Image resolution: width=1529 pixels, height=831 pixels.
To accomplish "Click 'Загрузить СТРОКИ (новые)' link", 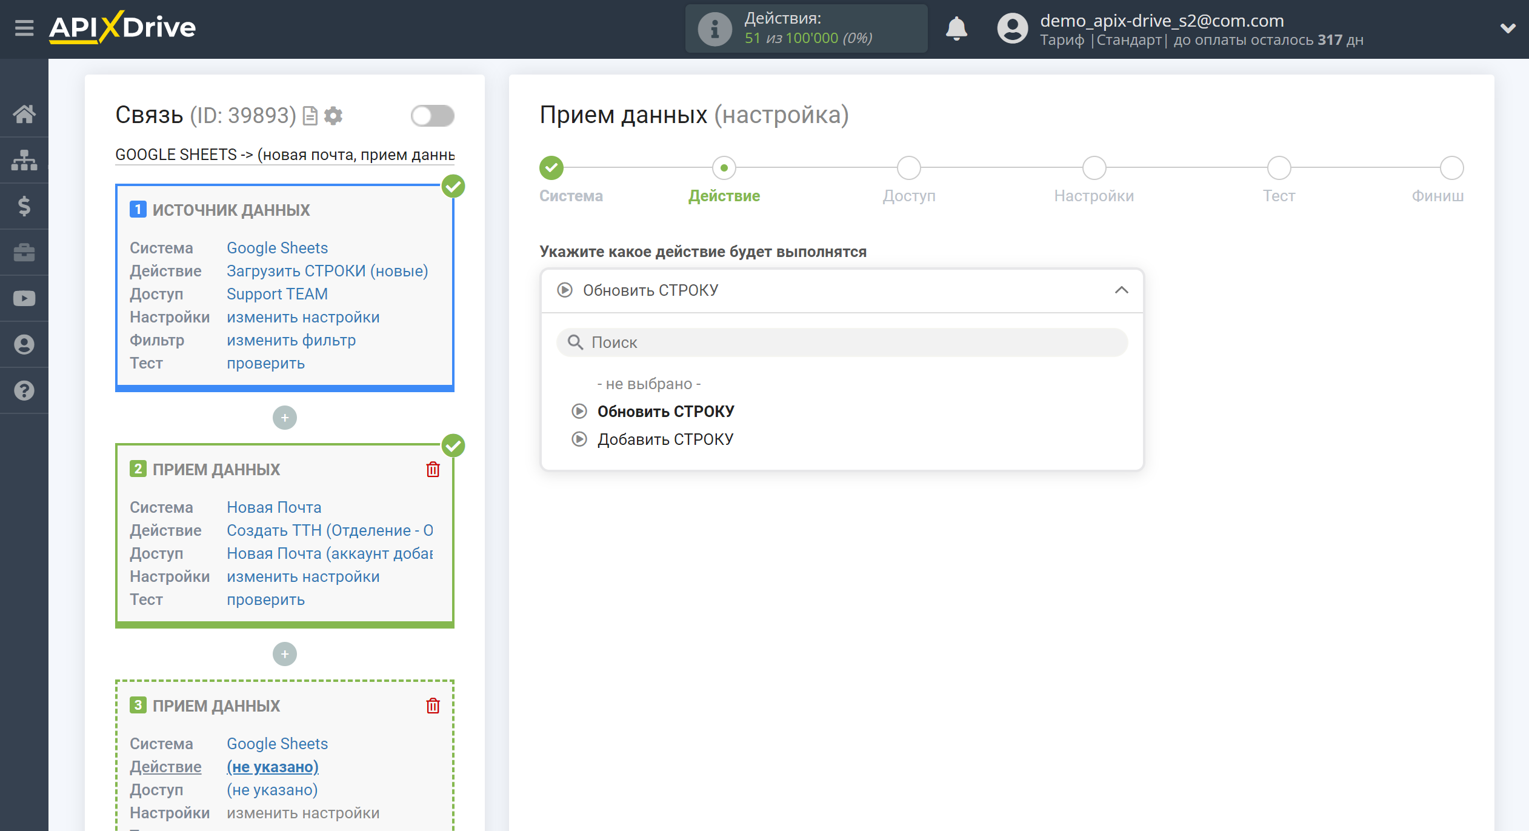I will click(x=327, y=270).
